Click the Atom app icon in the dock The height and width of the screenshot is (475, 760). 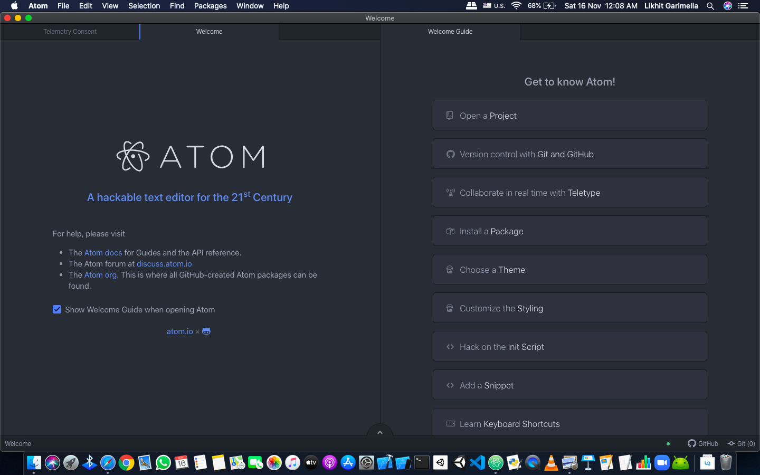tap(496, 463)
